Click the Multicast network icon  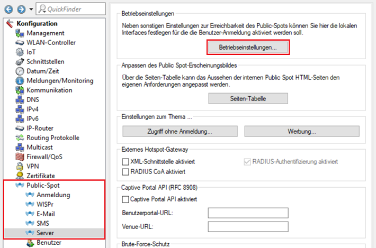[x=20, y=147]
